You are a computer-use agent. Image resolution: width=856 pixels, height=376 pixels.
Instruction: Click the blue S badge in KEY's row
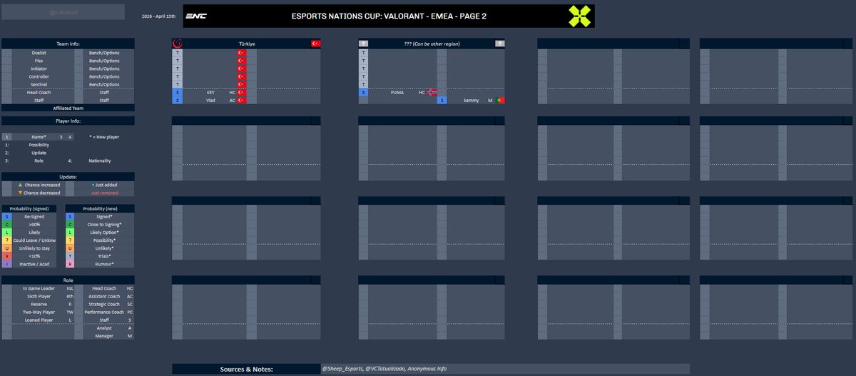(178, 93)
